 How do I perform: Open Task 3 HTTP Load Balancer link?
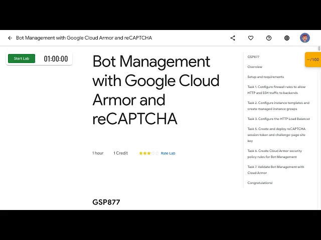click(279, 119)
